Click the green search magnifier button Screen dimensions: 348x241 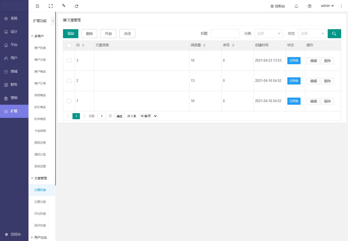(334, 34)
